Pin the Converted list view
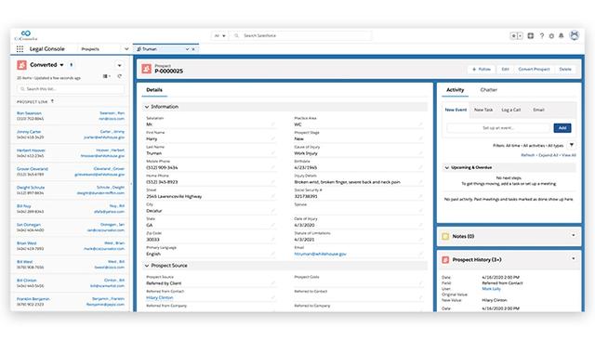The height and width of the screenshot is (340, 595). click(x=72, y=65)
